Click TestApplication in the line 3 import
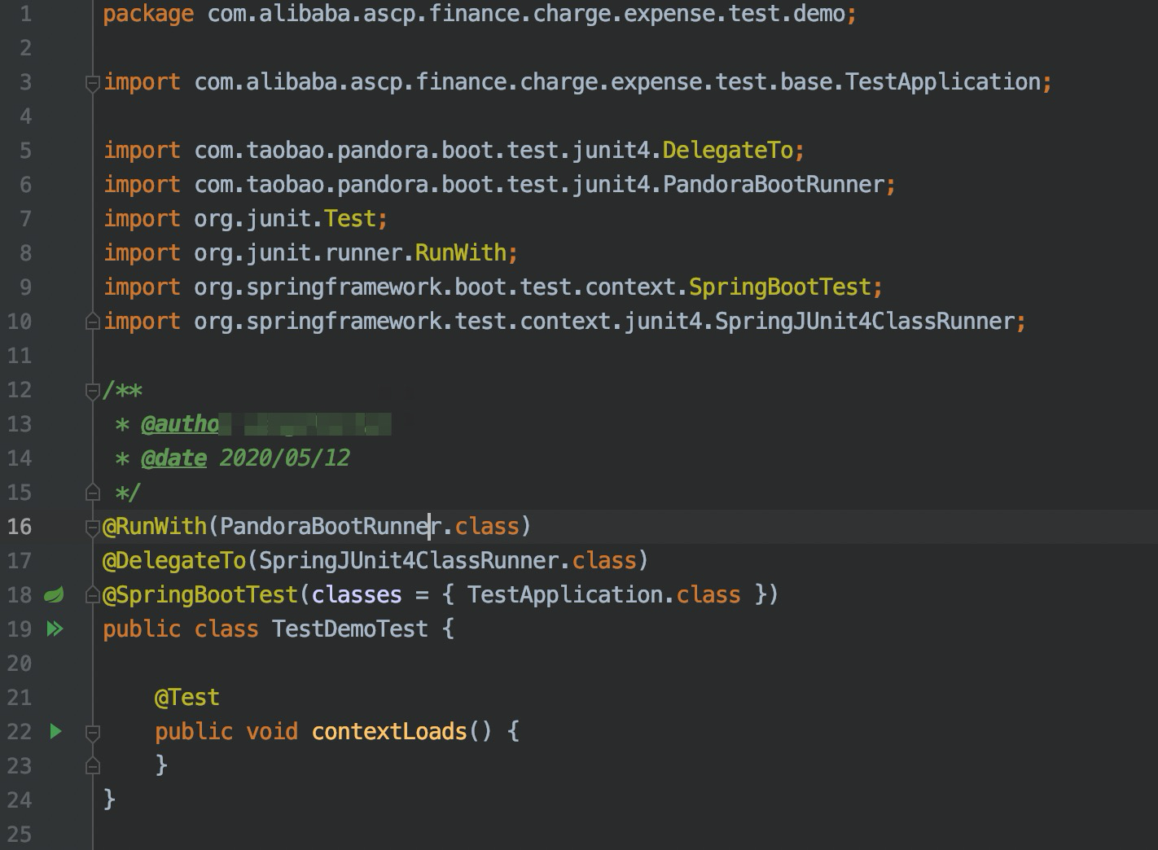The height and width of the screenshot is (850, 1158). click(943, 81)
